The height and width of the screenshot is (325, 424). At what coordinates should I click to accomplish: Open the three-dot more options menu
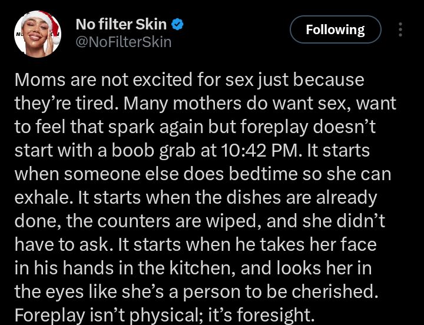click(x=400, y=29)
